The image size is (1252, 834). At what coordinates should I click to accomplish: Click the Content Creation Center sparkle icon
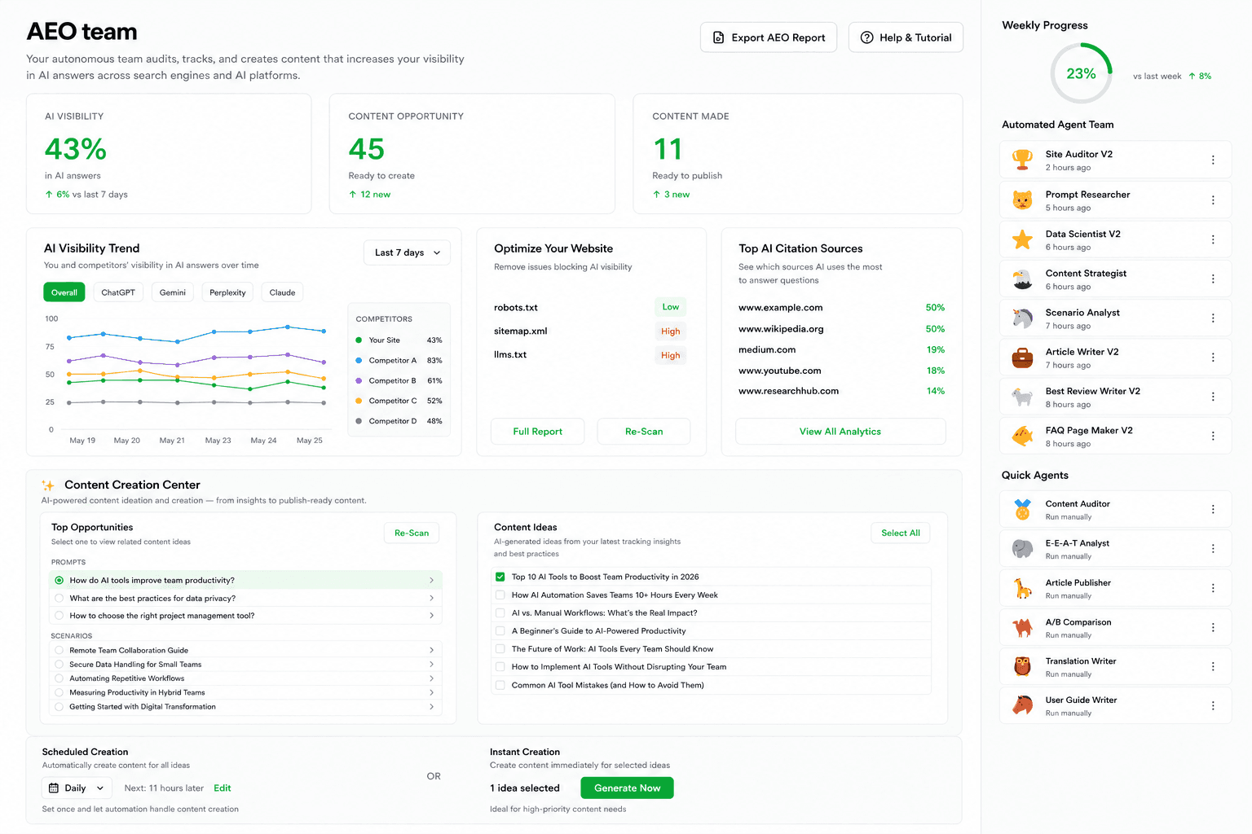pos(48,485)
